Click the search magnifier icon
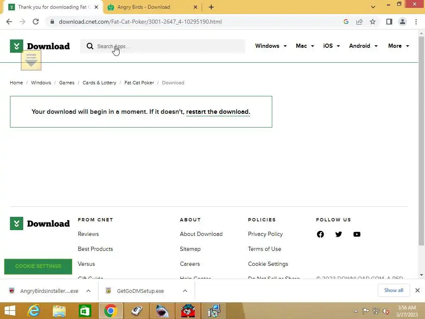This screenshot has width=425, height=319. 90,46
